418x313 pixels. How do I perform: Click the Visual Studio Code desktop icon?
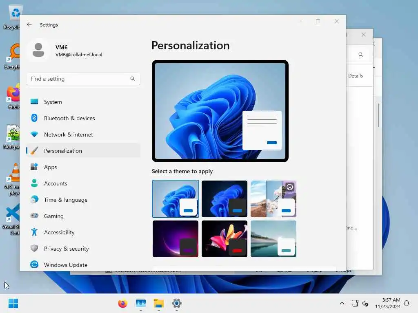11,219
